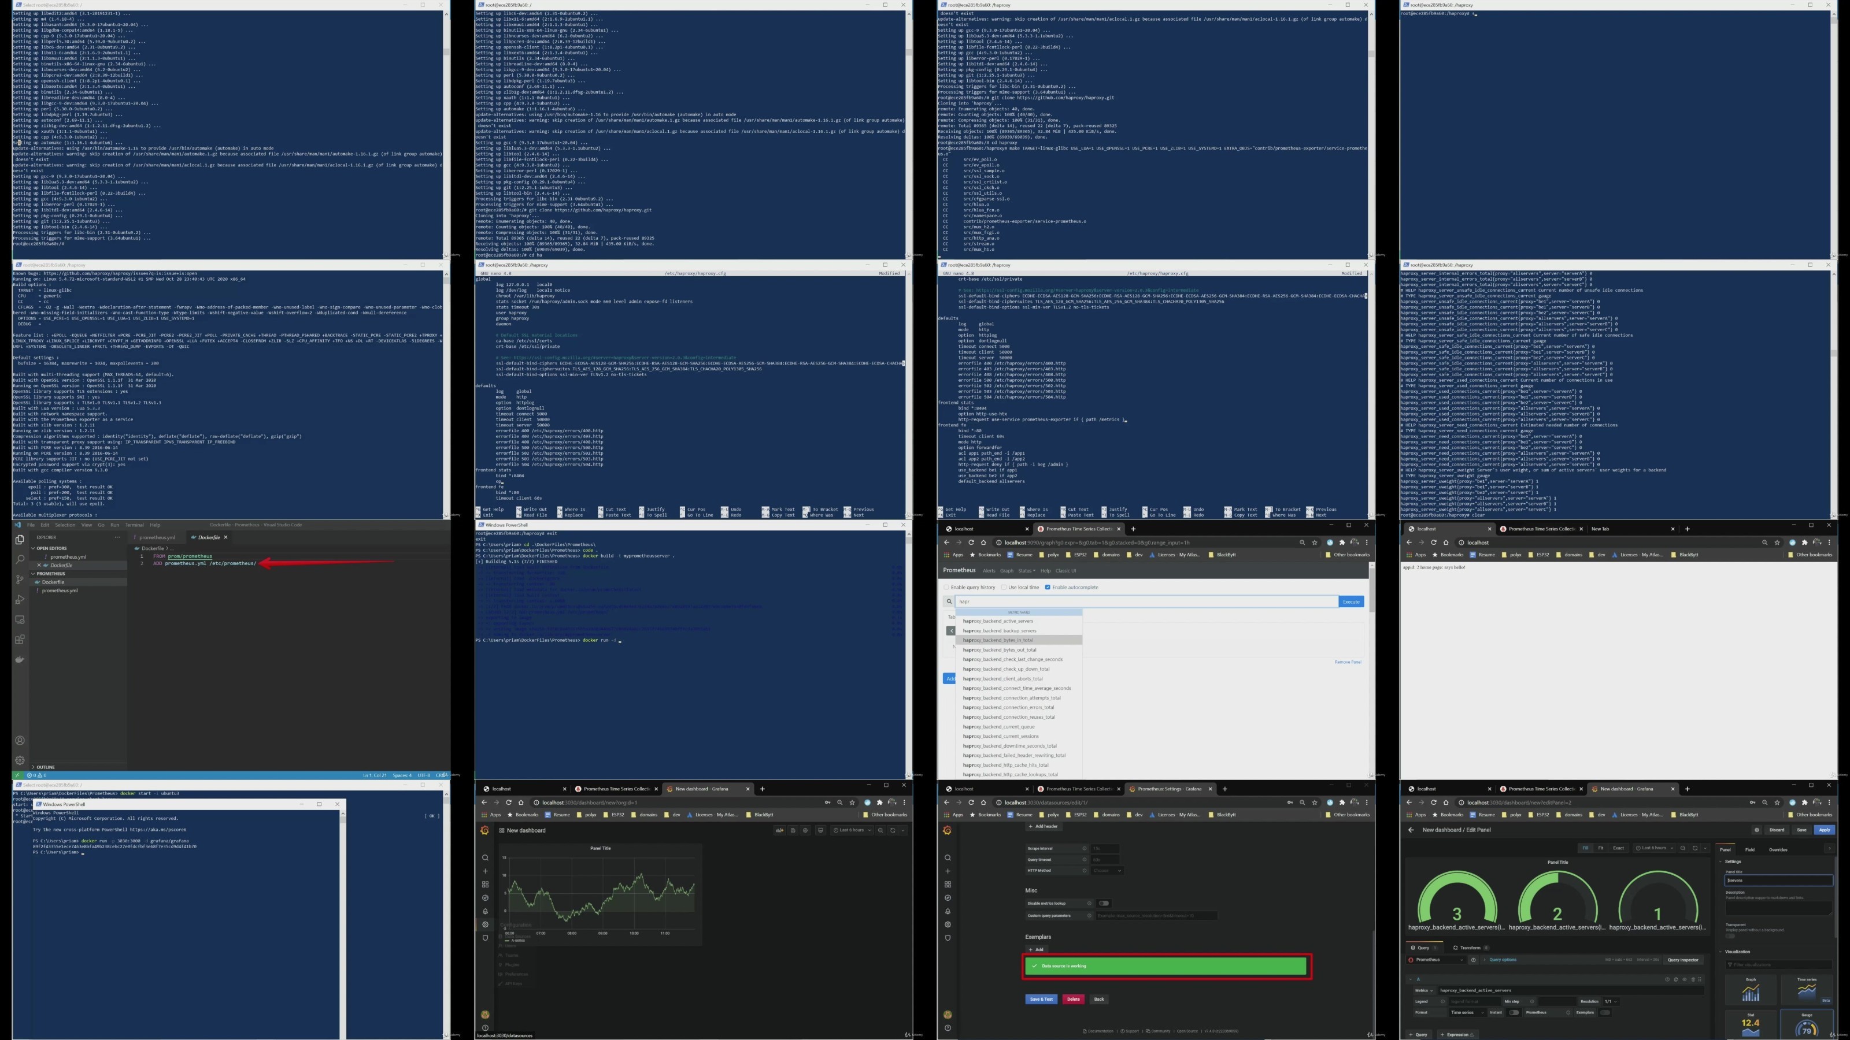Viewport: 1850px width, 1040px height.
Task: Hide query A with the eye icon
Action: coord(1685,980)
